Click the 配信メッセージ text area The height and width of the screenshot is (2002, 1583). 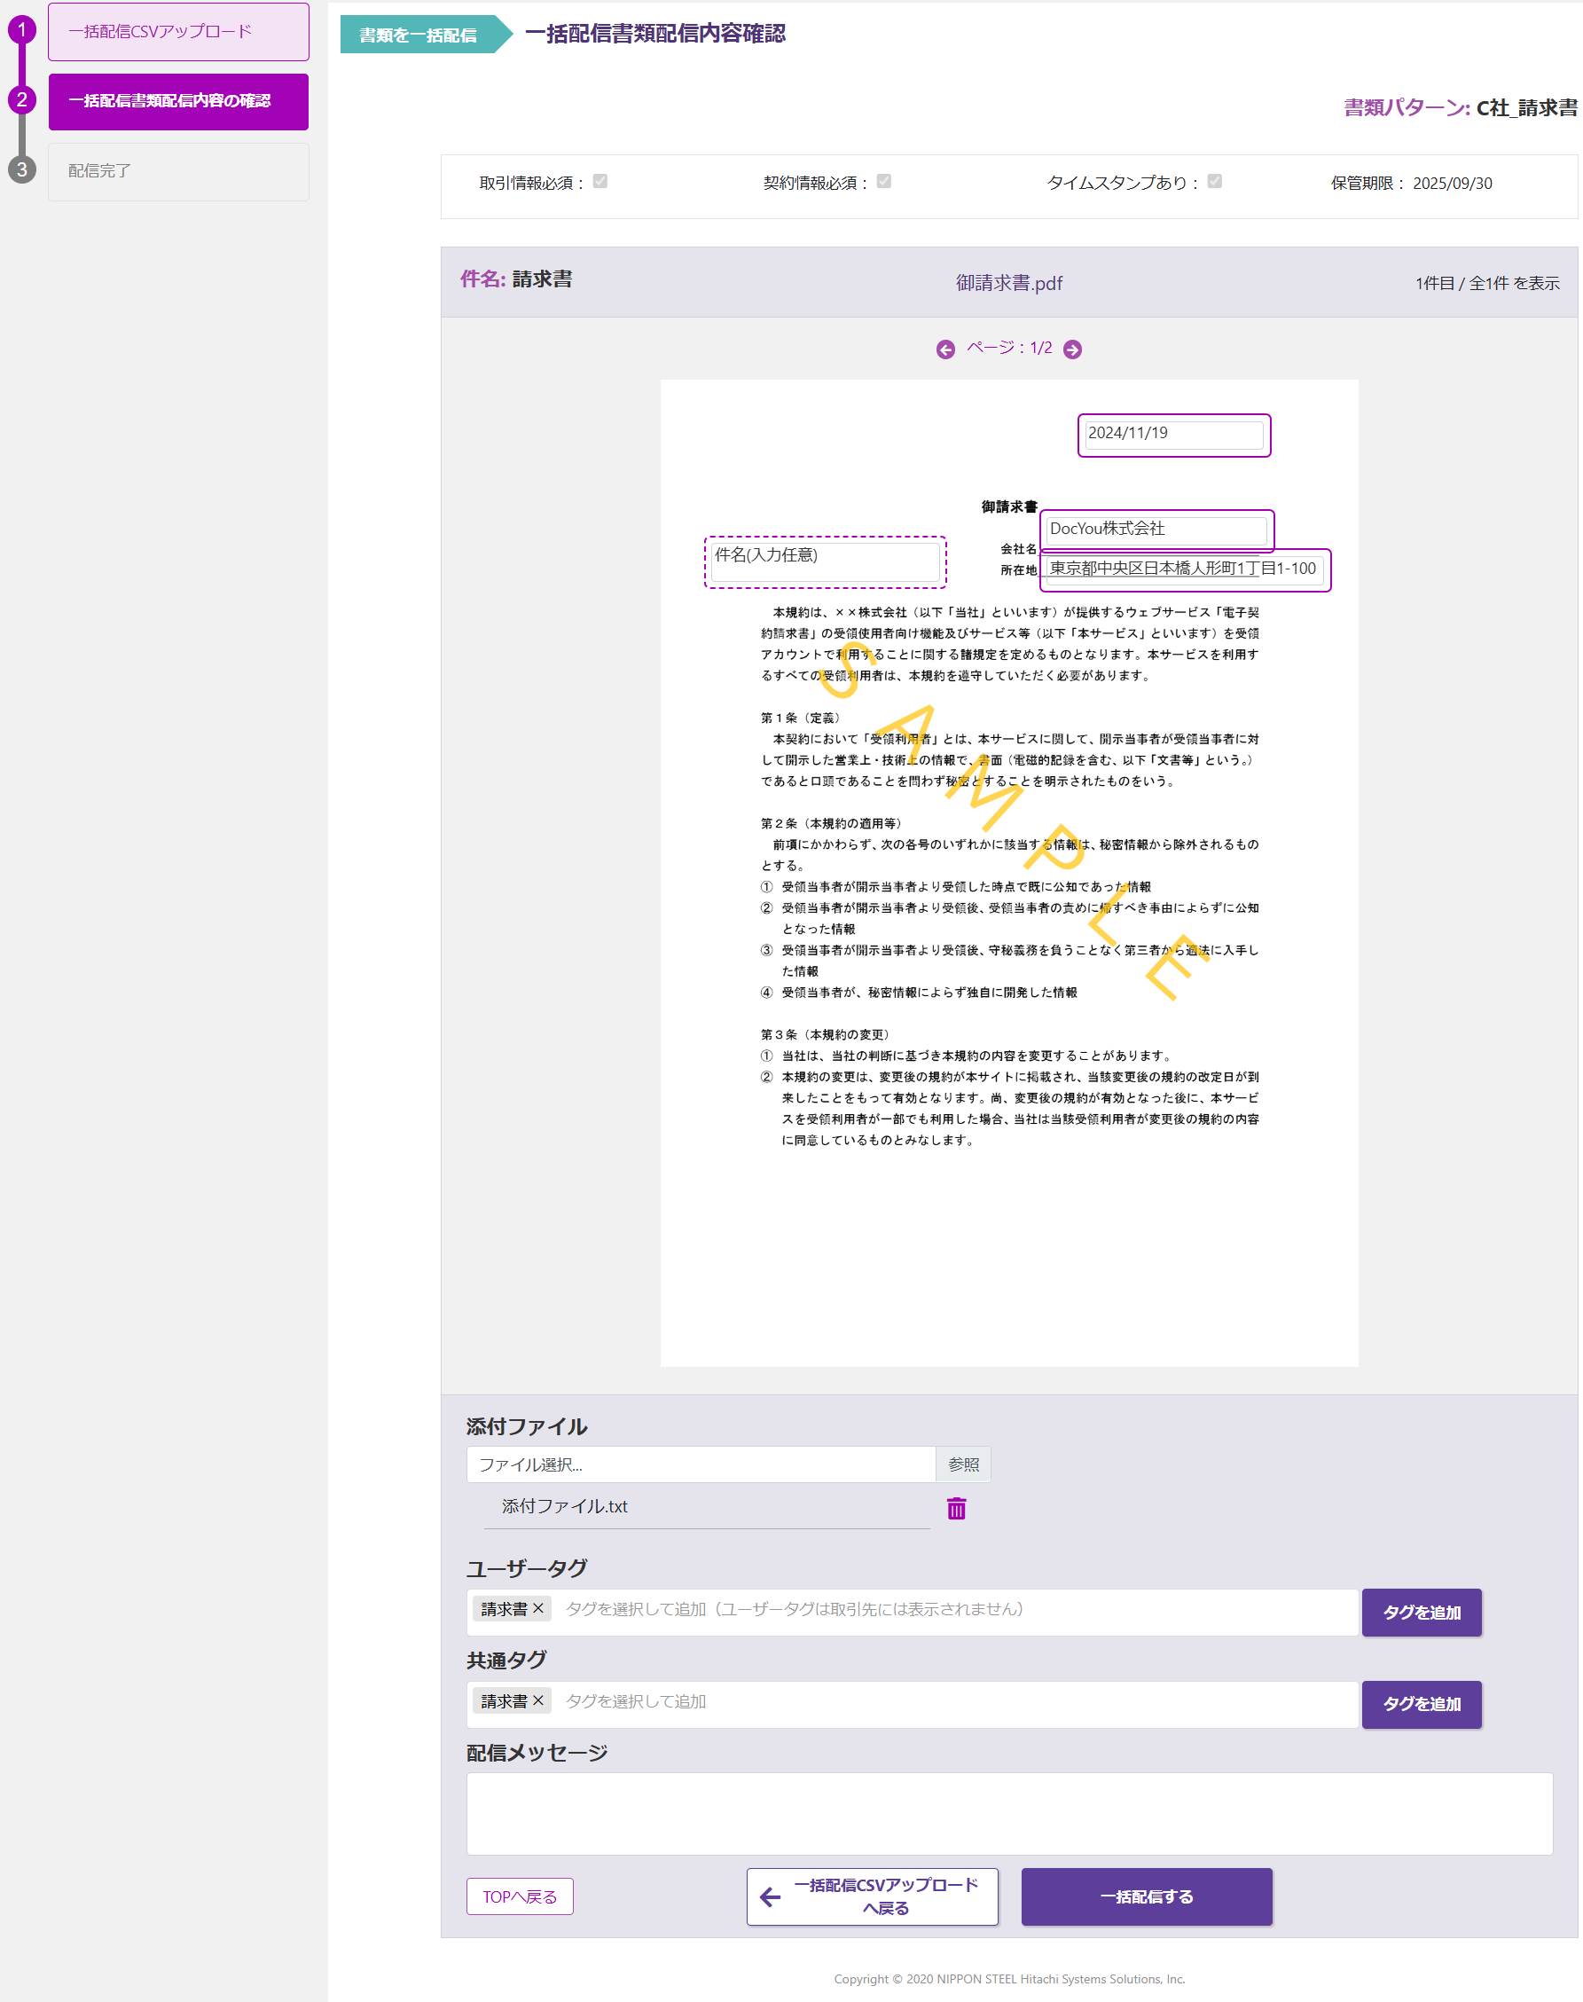[1008, 1813]
